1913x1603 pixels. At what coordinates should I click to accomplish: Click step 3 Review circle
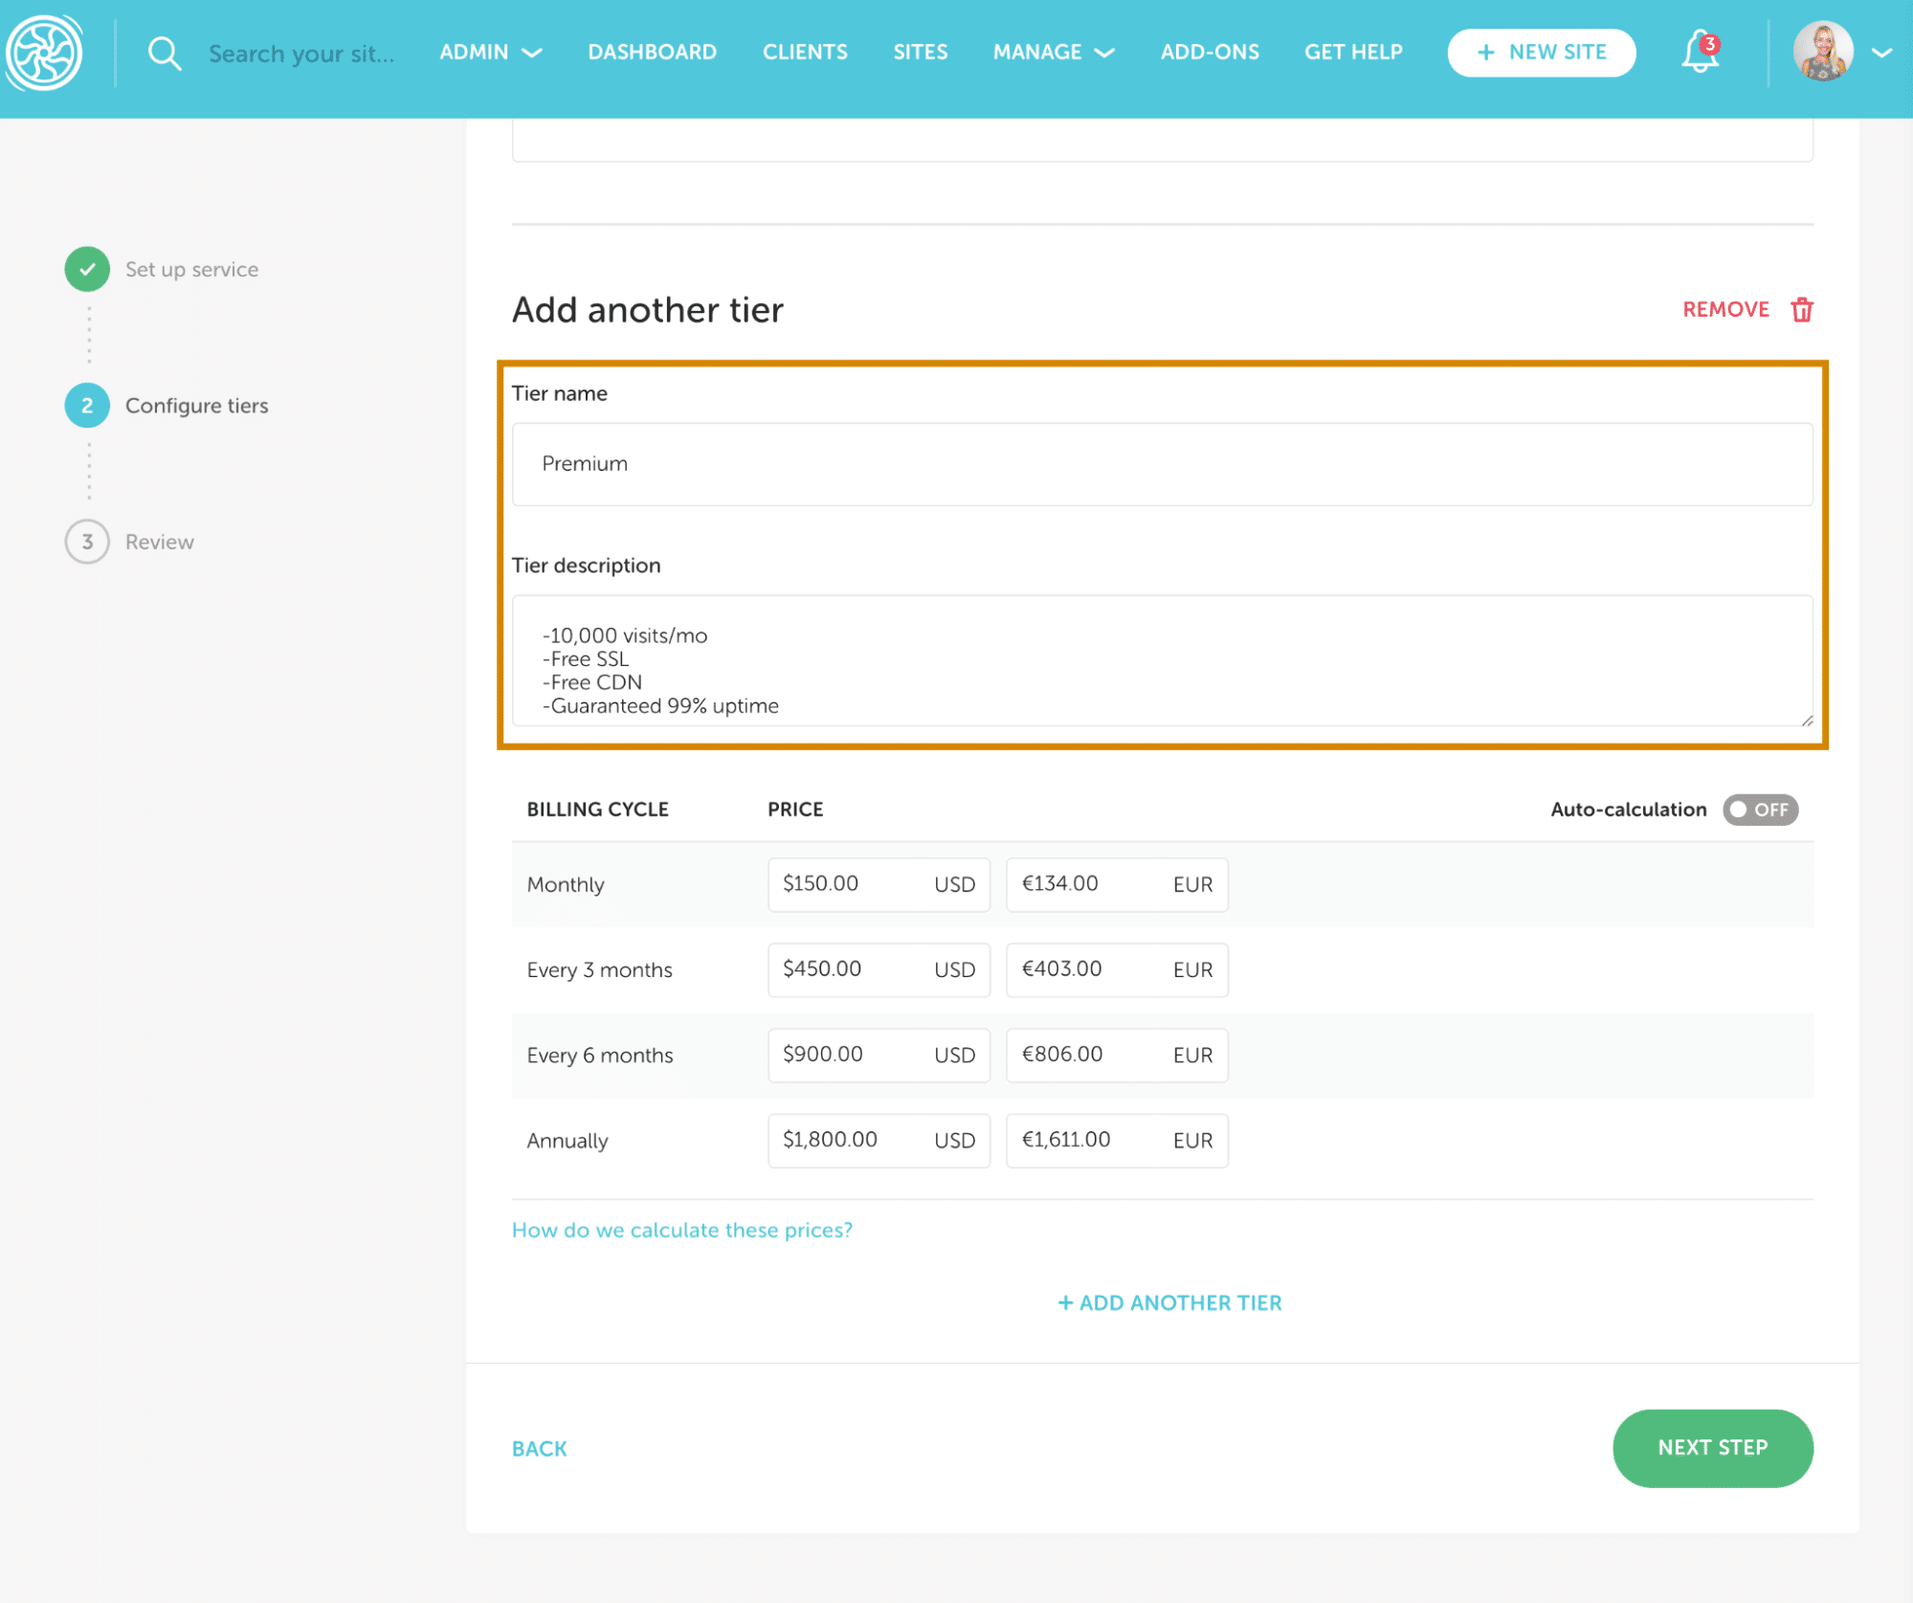(x=87, y=542)
